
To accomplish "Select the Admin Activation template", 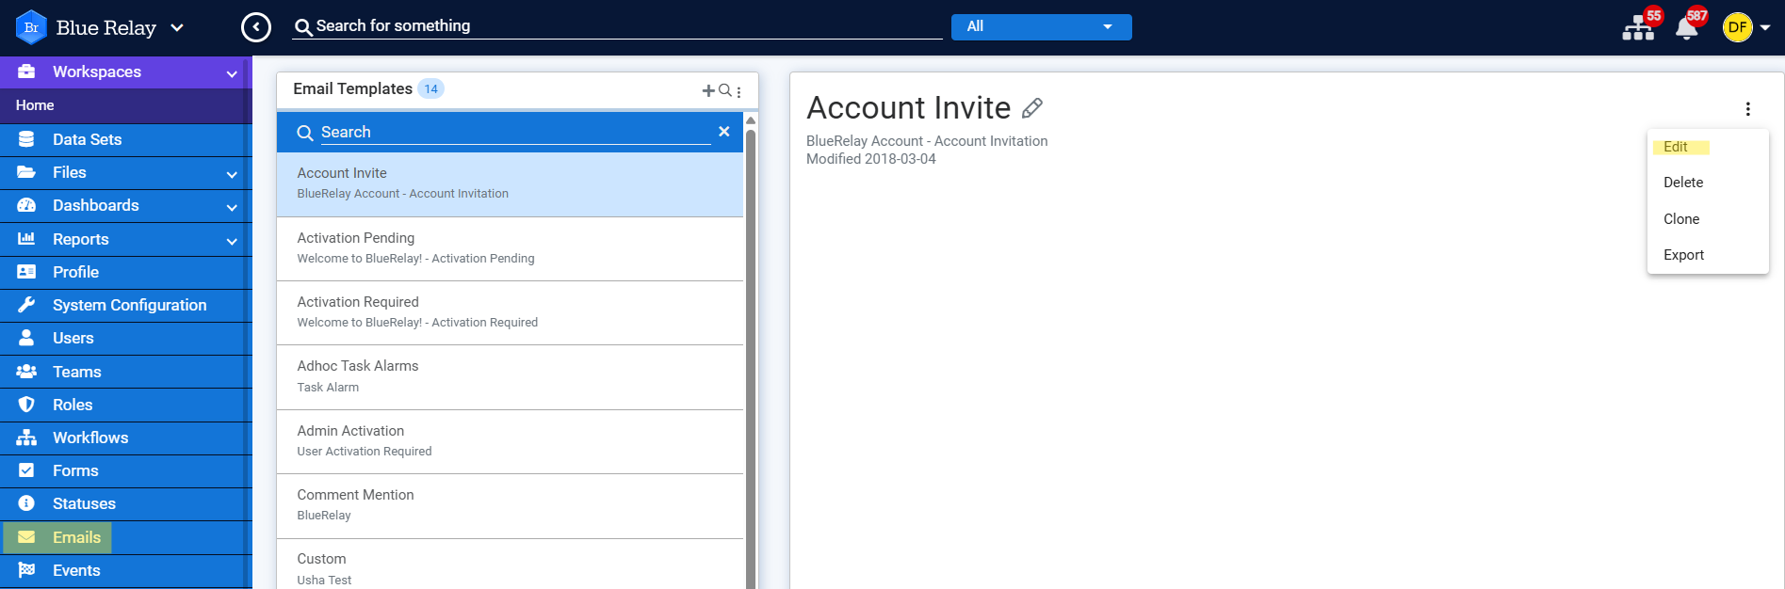I will pyautogui.click(x=510, y=441).
